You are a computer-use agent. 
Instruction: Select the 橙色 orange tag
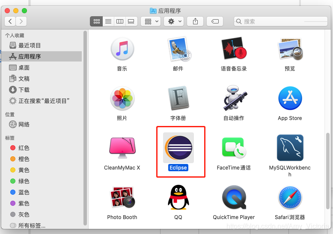[42, 159]
